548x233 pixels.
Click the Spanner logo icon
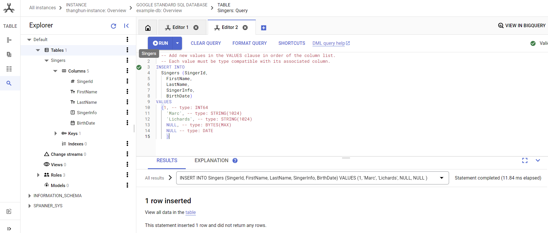point(9,8)
